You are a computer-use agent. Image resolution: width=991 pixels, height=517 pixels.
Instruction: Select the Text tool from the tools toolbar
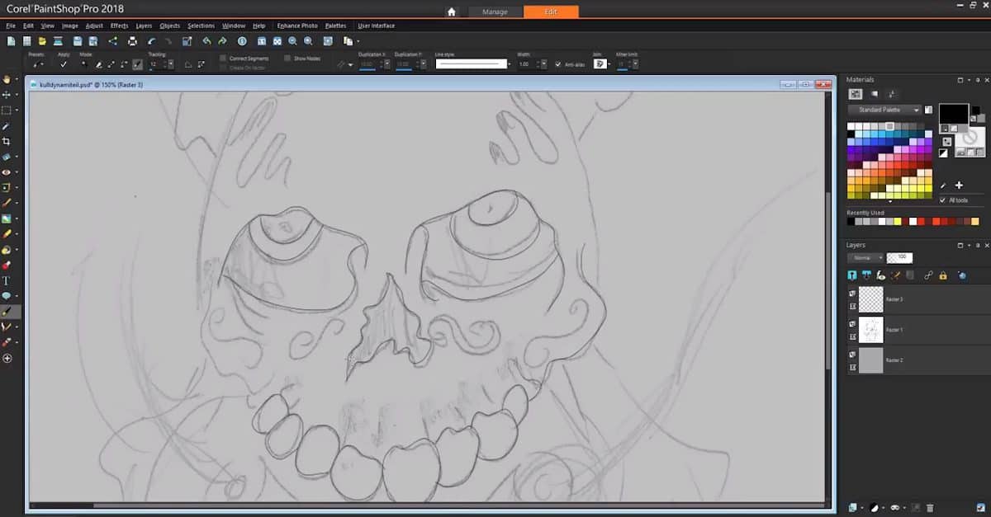click(x=7, y=280)
